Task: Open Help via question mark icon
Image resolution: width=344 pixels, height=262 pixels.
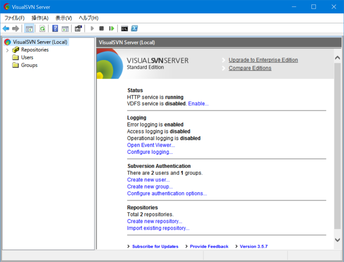Action: (x=55, y=29)
